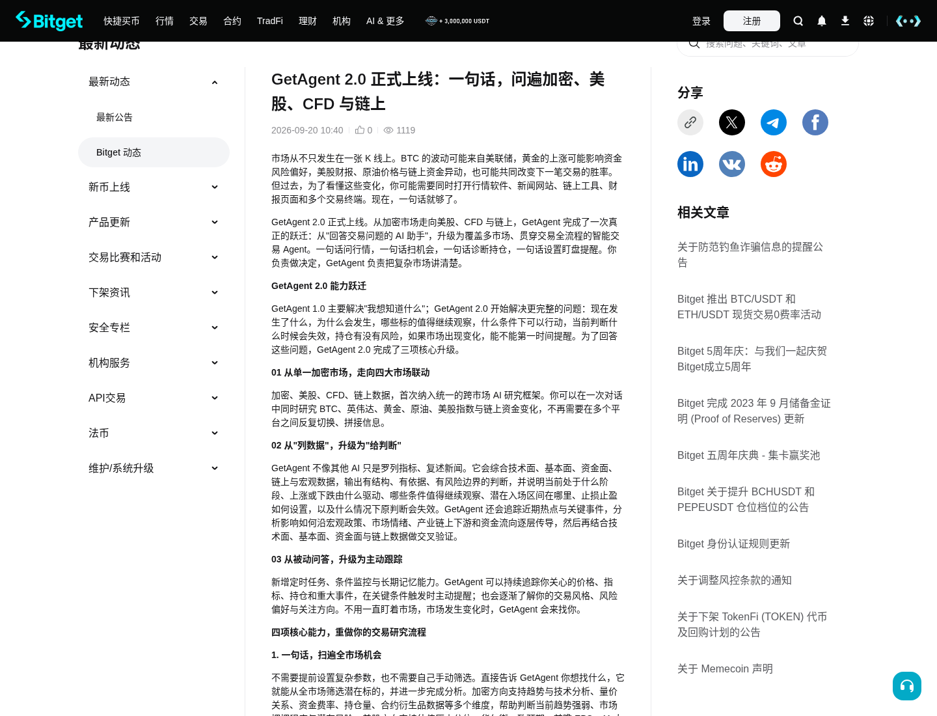Click heading 四项核心能力，重做你的交易研究流程
Viewport: 937px width, 716px height.
349,632
